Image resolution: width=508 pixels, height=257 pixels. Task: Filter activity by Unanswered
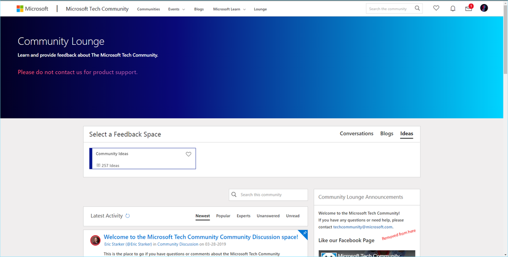(x=268, y=216)
